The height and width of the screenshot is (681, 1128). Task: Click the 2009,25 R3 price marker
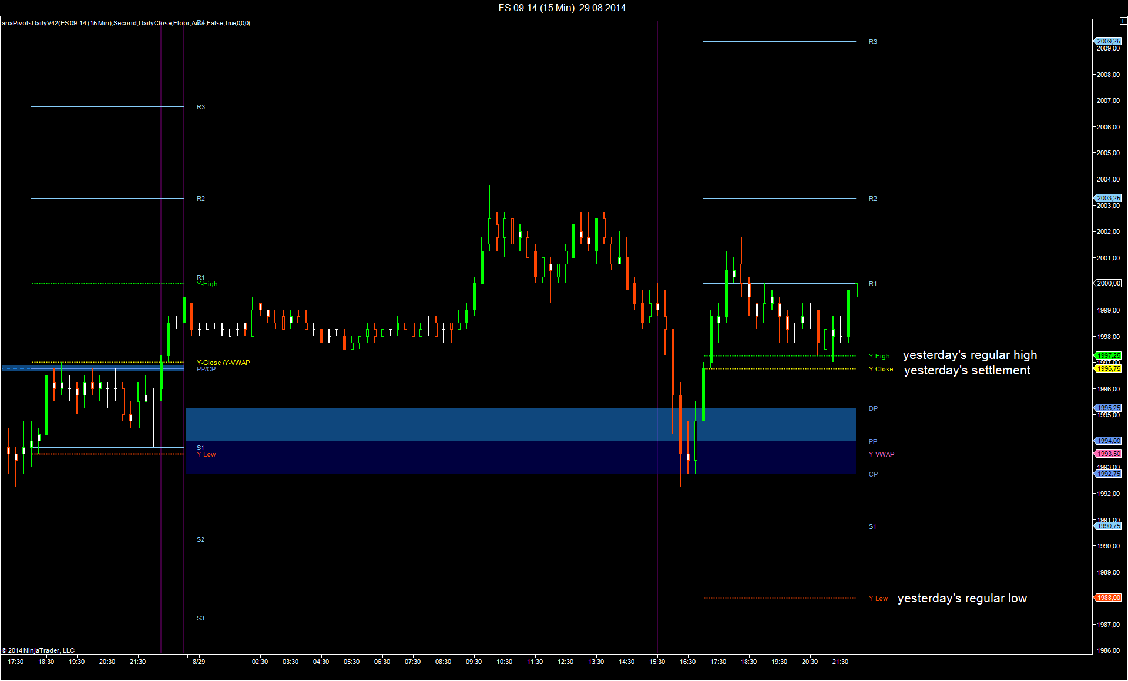click(x=1108, y=41)
